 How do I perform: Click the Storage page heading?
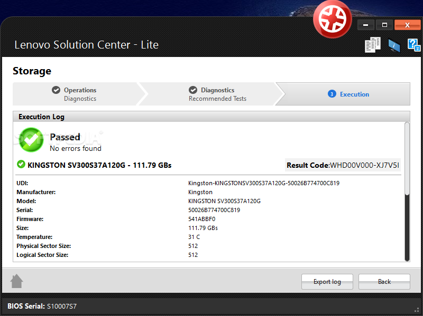pos(32,71)
